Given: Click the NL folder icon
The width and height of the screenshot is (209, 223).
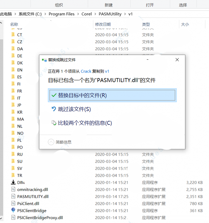Looking at the screenshot, I should (13, 126).
